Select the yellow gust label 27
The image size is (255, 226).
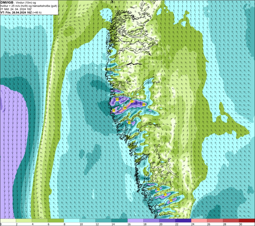(165, 194)
